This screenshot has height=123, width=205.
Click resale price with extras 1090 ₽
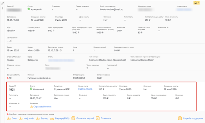tap(76, 33)
